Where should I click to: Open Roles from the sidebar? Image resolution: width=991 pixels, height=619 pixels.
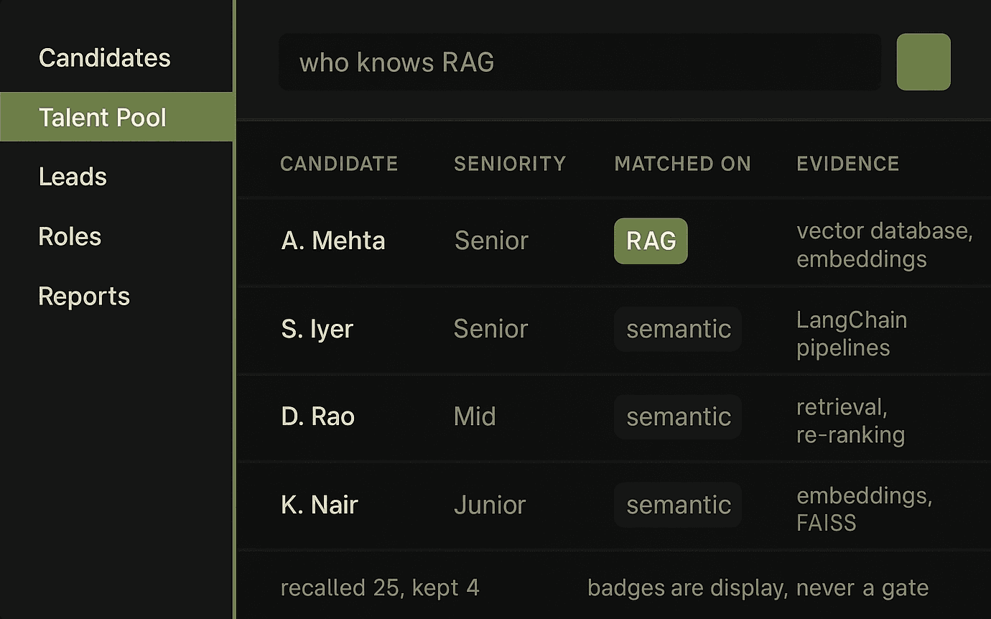70,236
